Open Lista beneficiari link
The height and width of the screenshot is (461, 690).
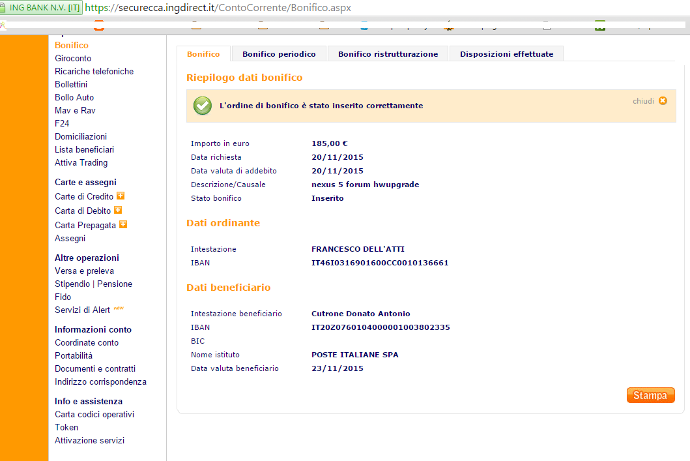tap(85, 150)
